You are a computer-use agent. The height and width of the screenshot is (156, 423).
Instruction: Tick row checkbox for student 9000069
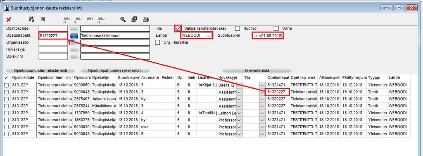pos(6,85)
